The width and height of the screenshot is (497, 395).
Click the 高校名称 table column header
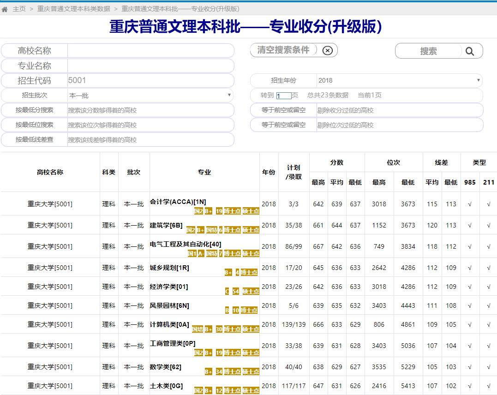50,172
